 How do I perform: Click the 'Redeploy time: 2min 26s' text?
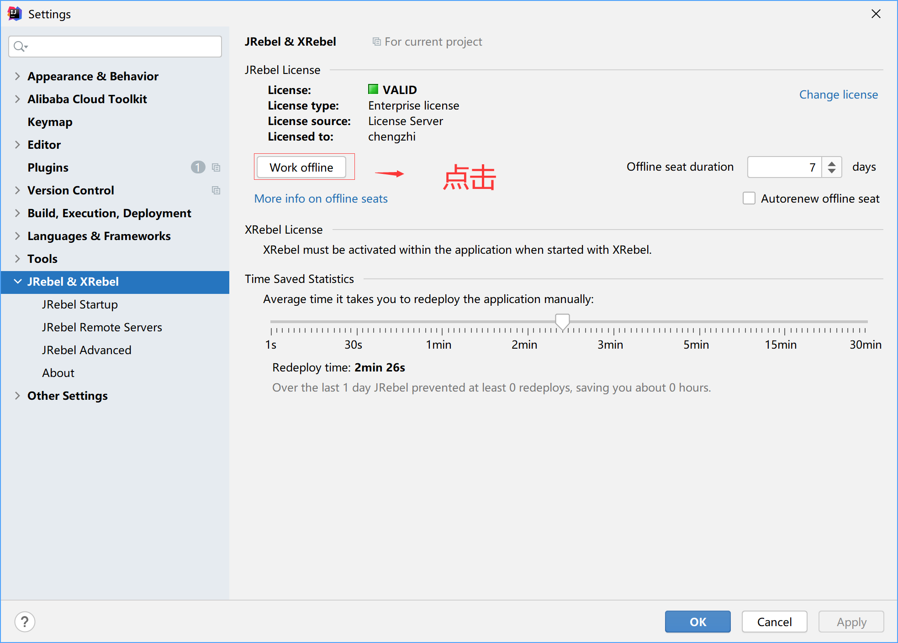pyautogui.click(x=338, y=367)
